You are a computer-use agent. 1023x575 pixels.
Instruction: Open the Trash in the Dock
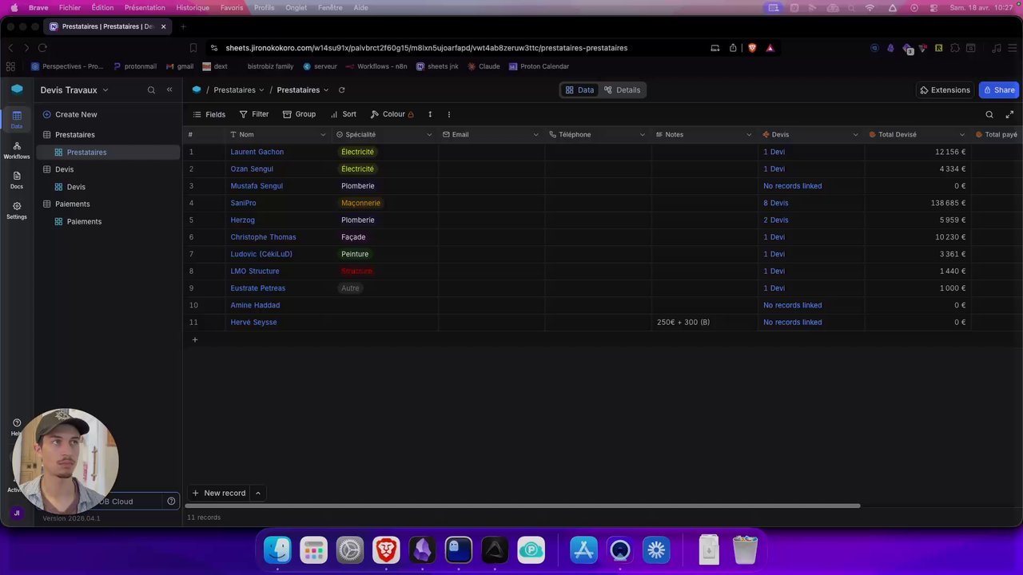click(745, 549)
